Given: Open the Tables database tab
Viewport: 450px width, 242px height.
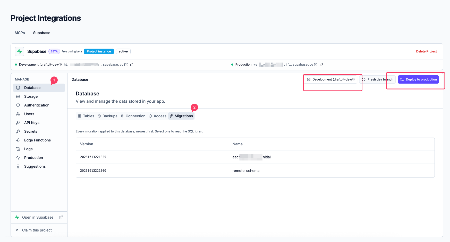Looking at the screenshot, I should coord(86,116).
